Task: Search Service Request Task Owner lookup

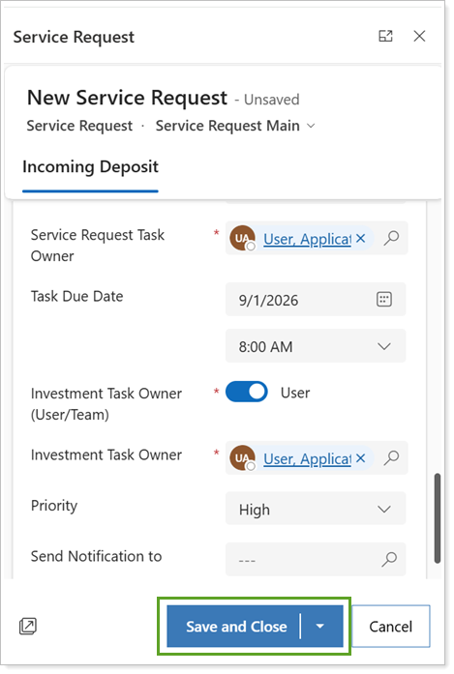Action: 391,238
